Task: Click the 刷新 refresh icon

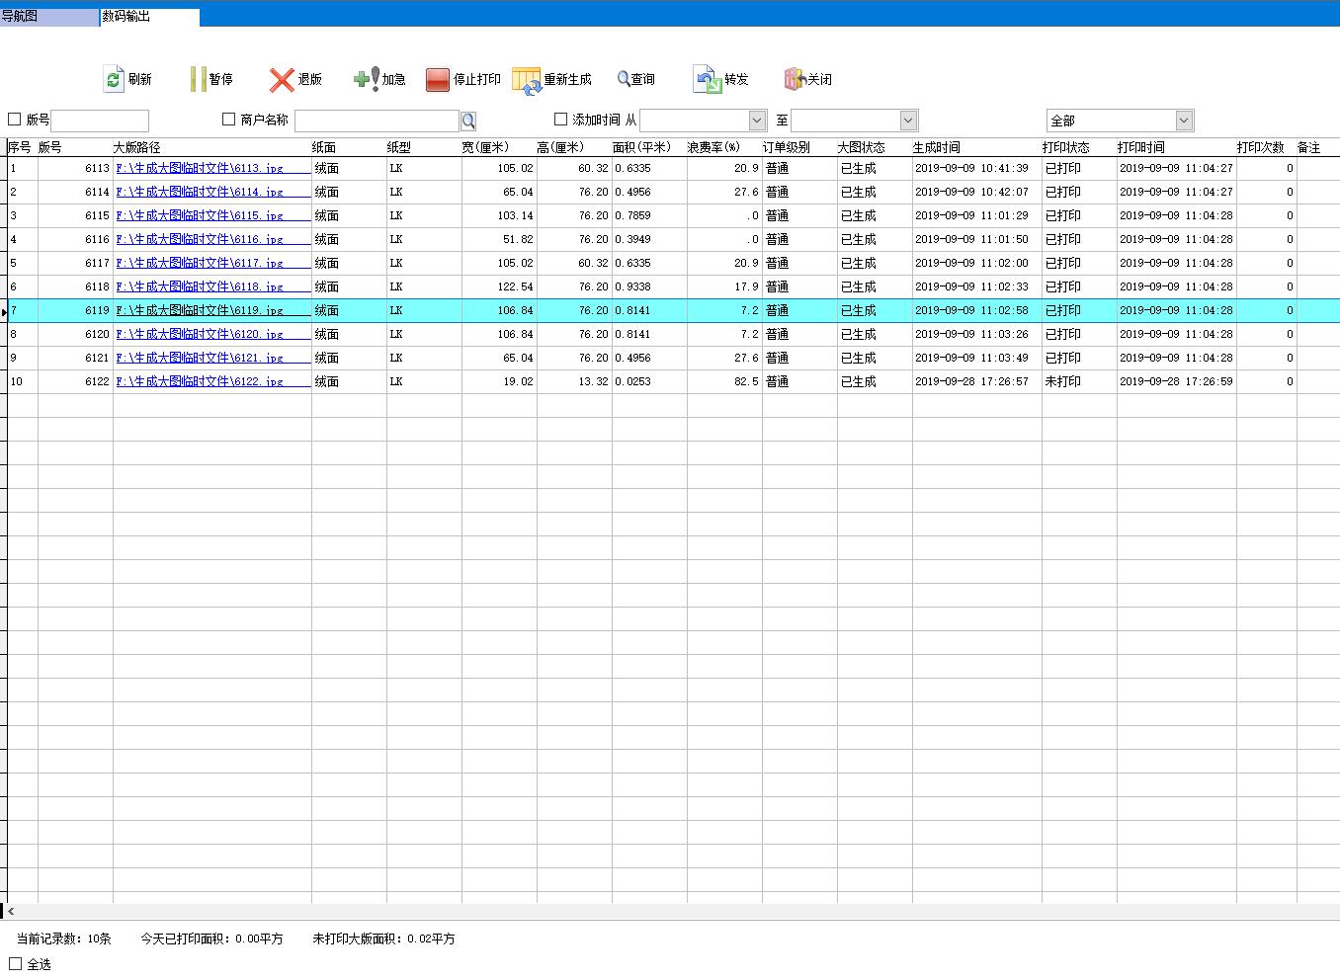Action: pos(114,79)
